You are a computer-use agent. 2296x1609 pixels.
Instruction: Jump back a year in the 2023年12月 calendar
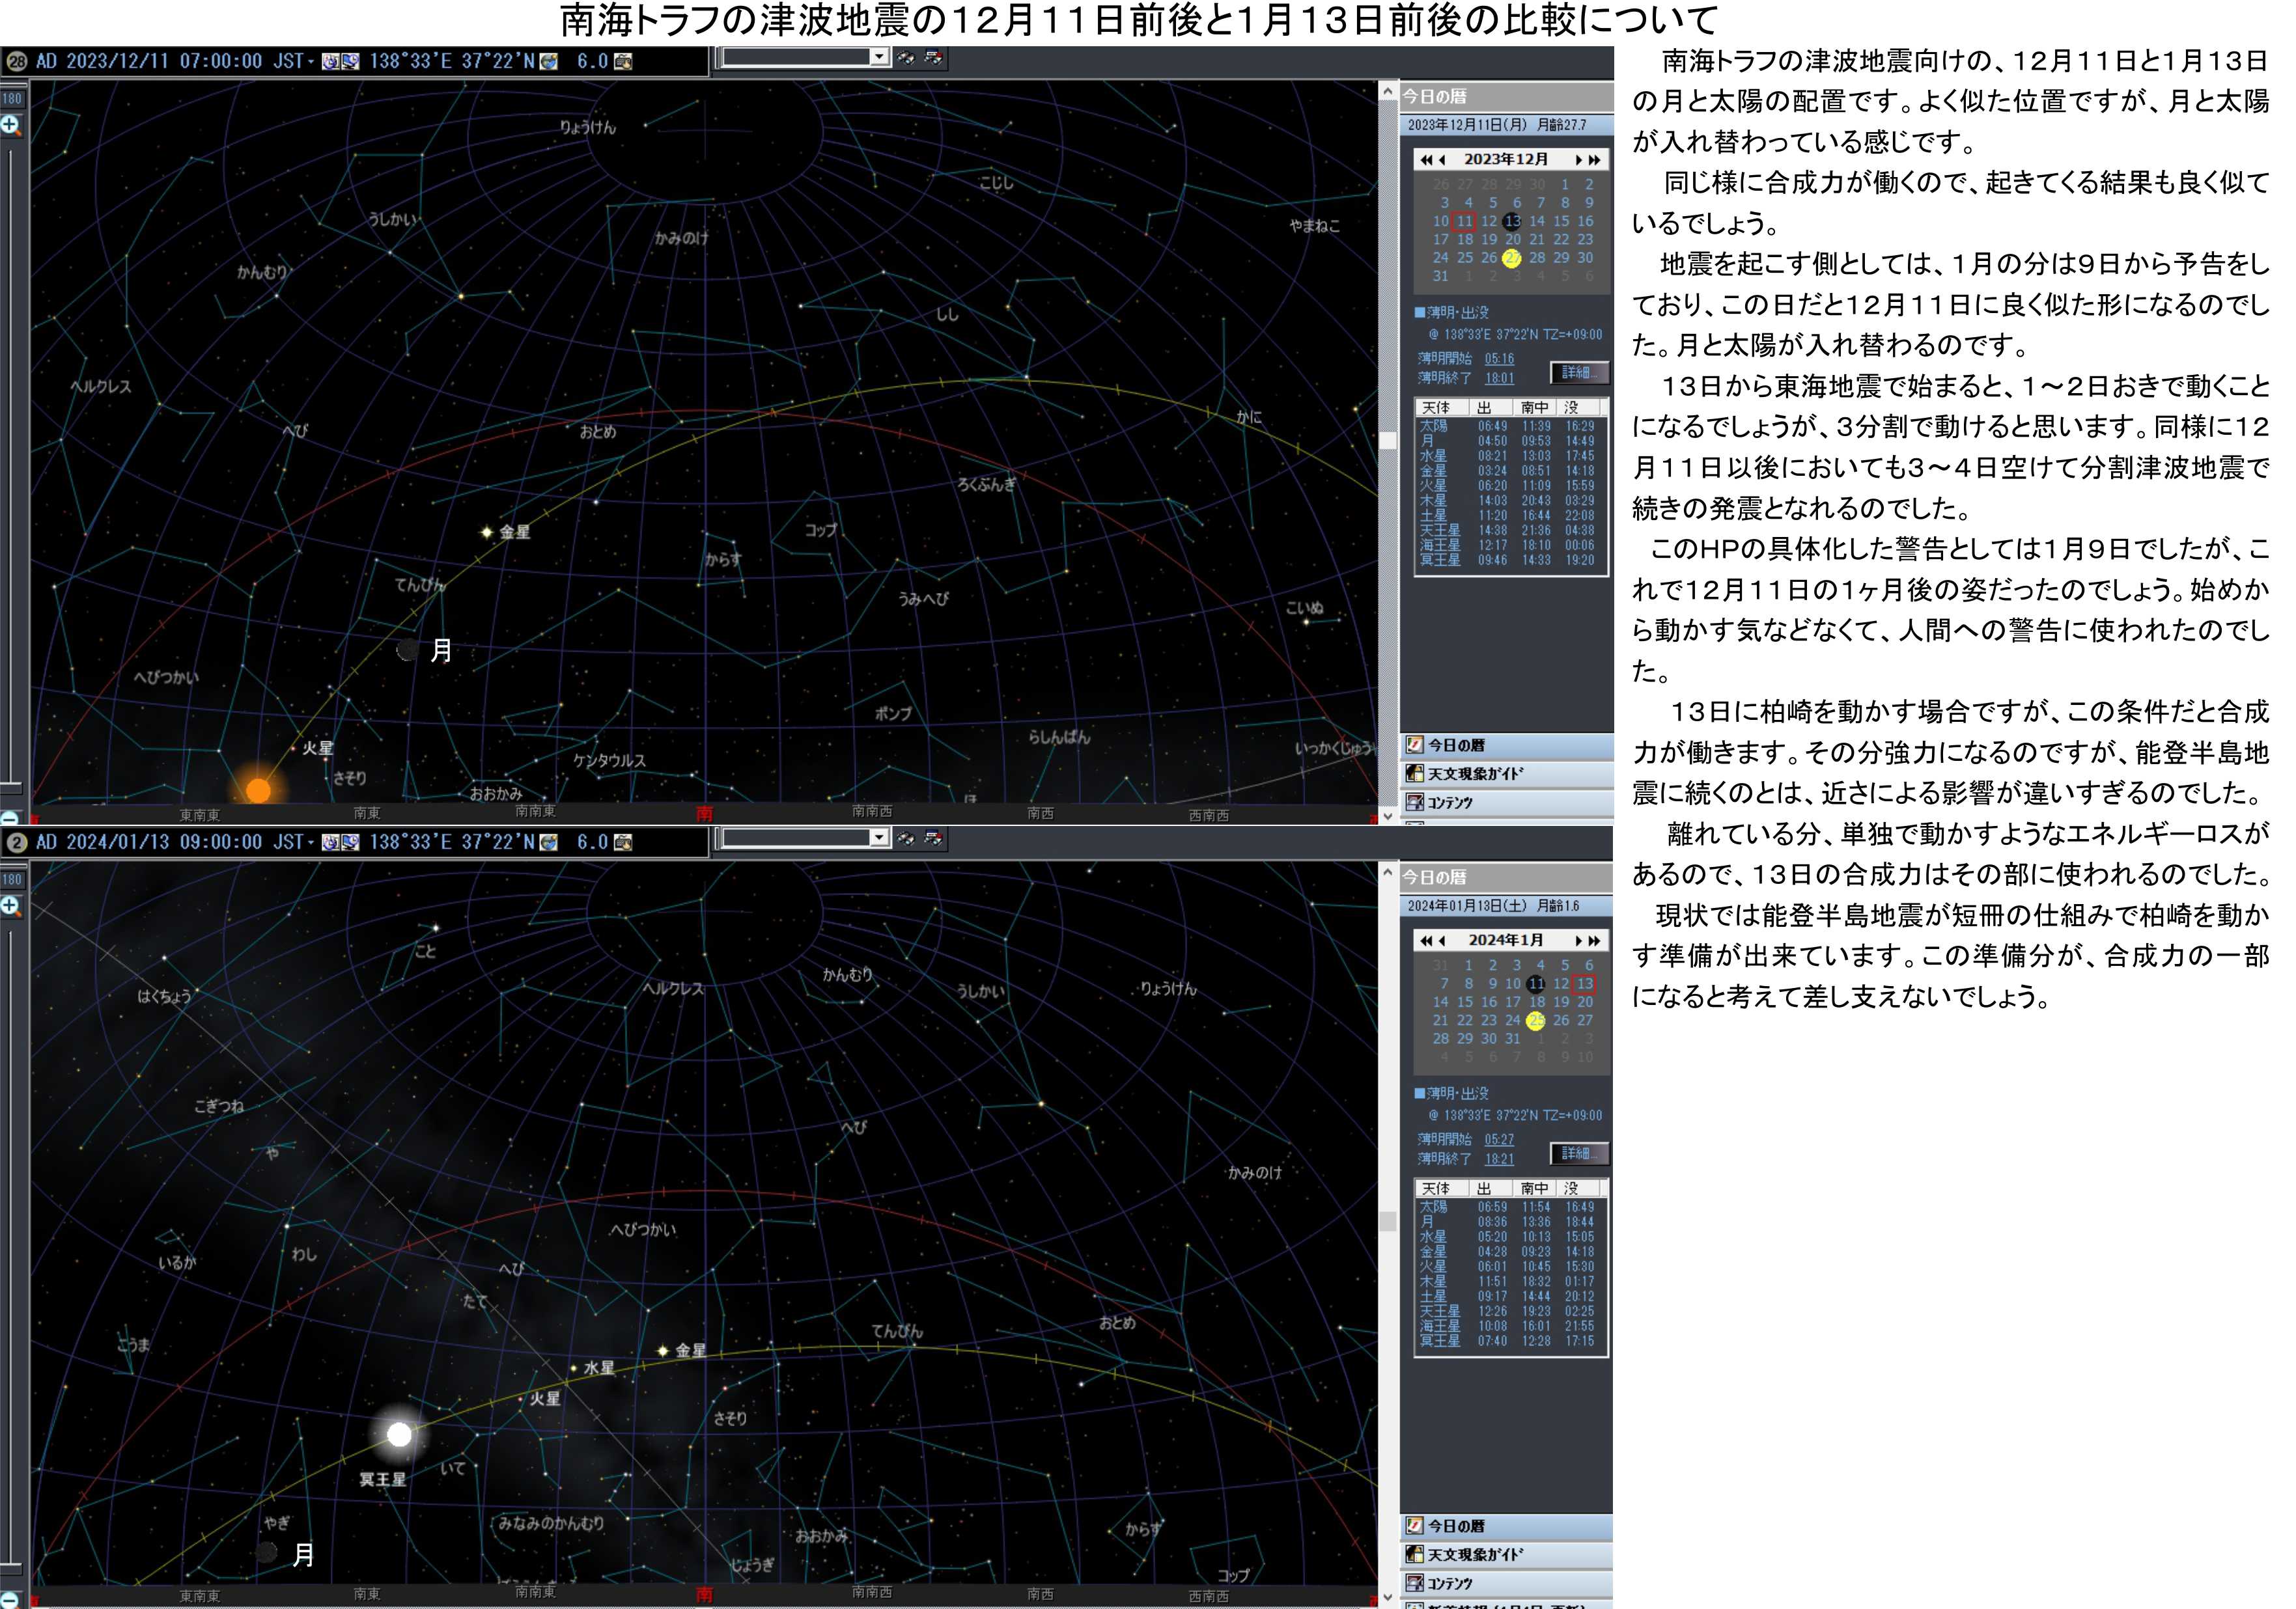(1426, 160)
